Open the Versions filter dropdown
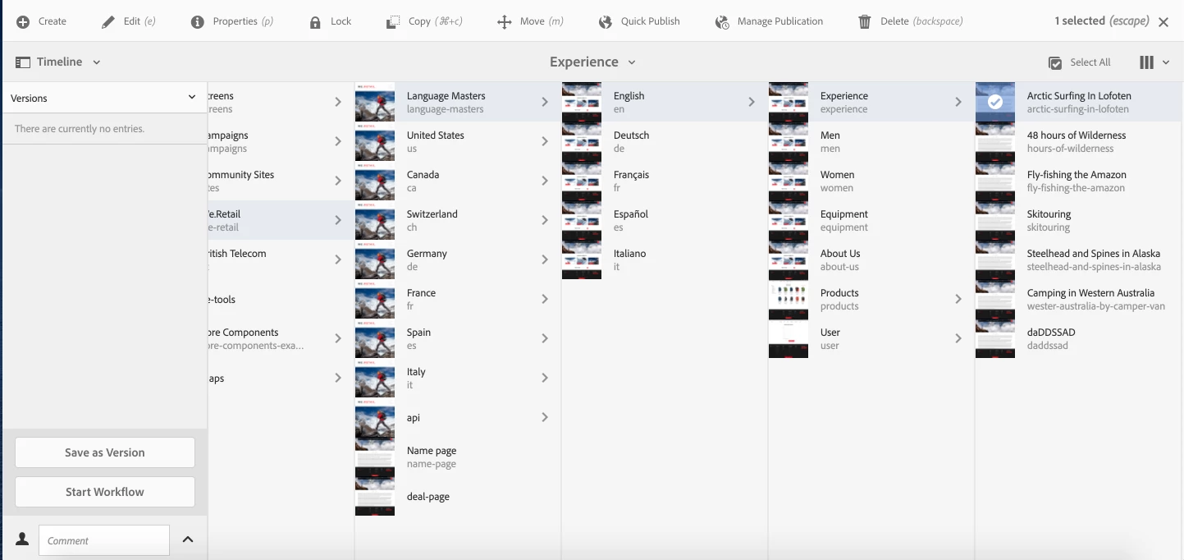This screenshot has width=1184, height=560. [x=192, y=98]
